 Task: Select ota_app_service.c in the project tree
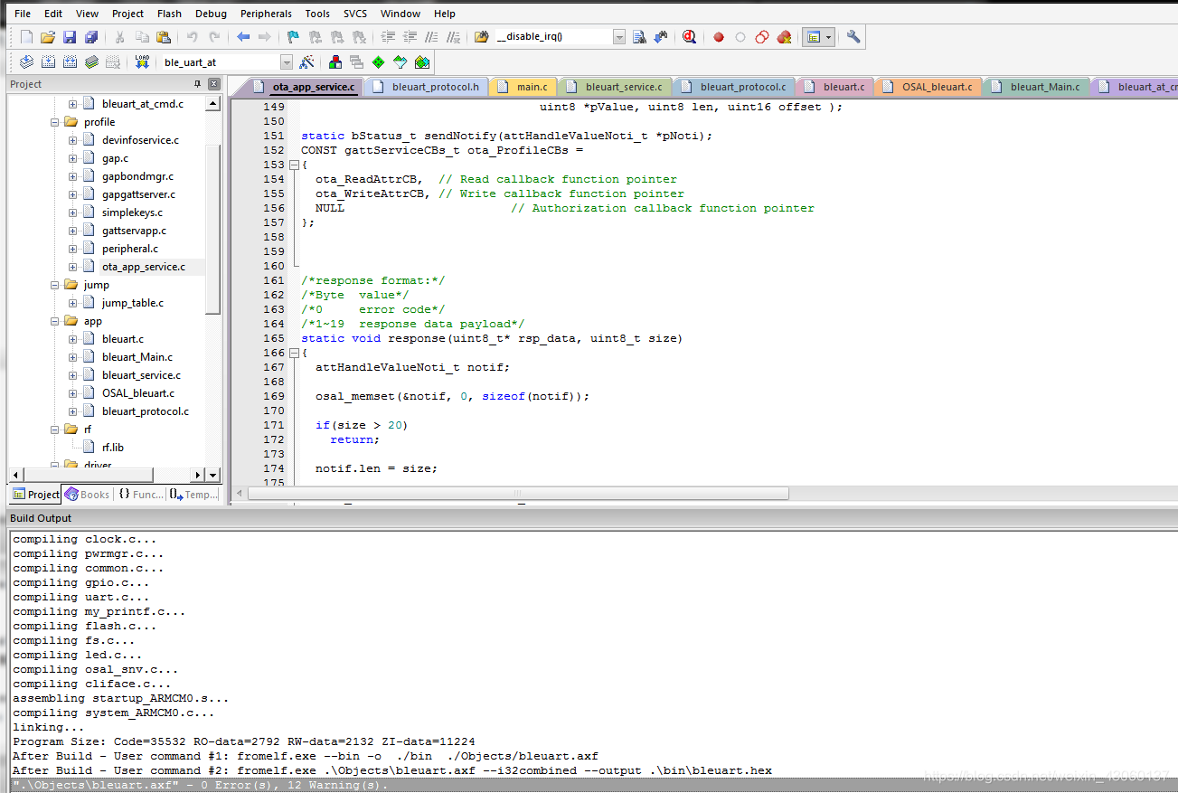coord(144,267)
